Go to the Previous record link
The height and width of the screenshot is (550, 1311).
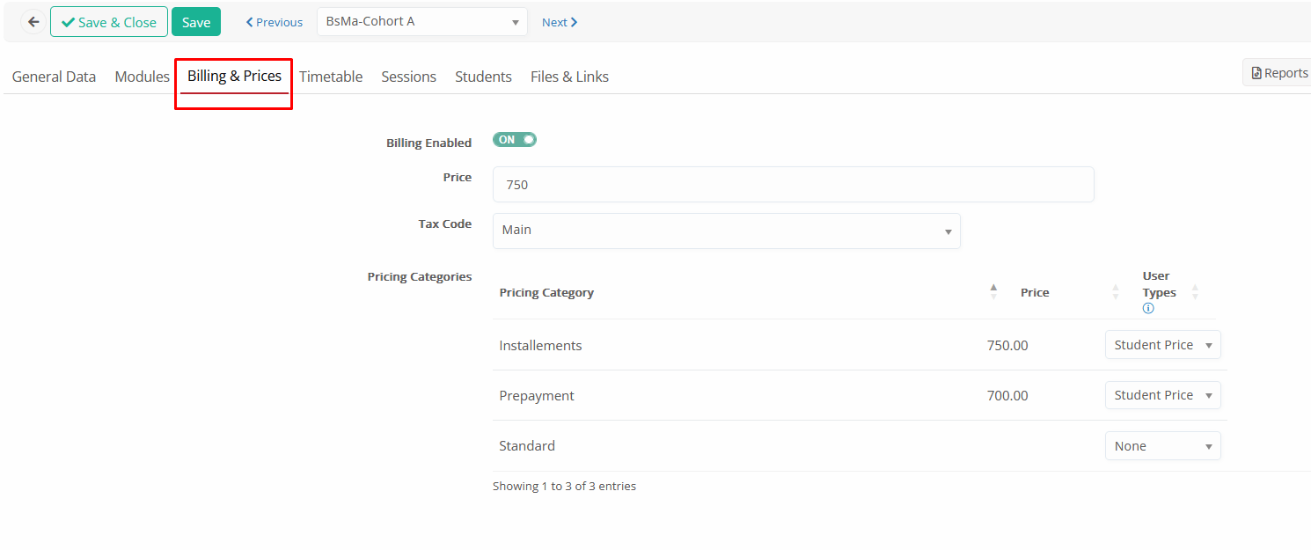(274, 22)
